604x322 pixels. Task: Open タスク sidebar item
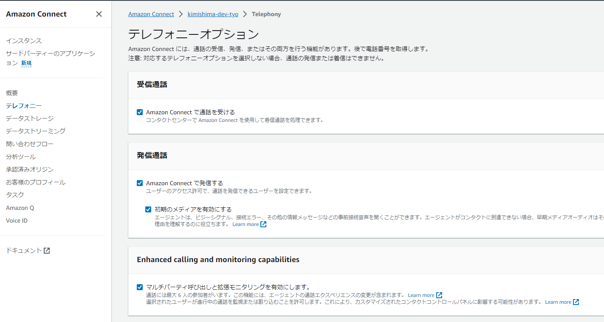click(15, 195)
